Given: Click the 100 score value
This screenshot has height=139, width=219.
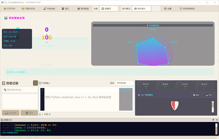Looking at the screenshot, I should click(47, 37).
